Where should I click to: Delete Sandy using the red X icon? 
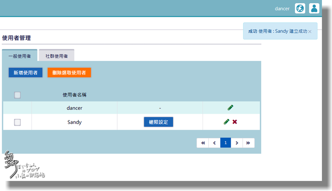(234, 122)
